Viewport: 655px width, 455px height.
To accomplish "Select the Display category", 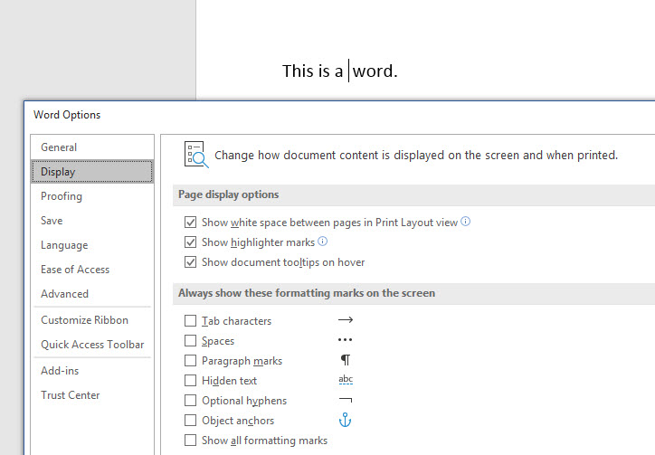I will tap(92, 172).
